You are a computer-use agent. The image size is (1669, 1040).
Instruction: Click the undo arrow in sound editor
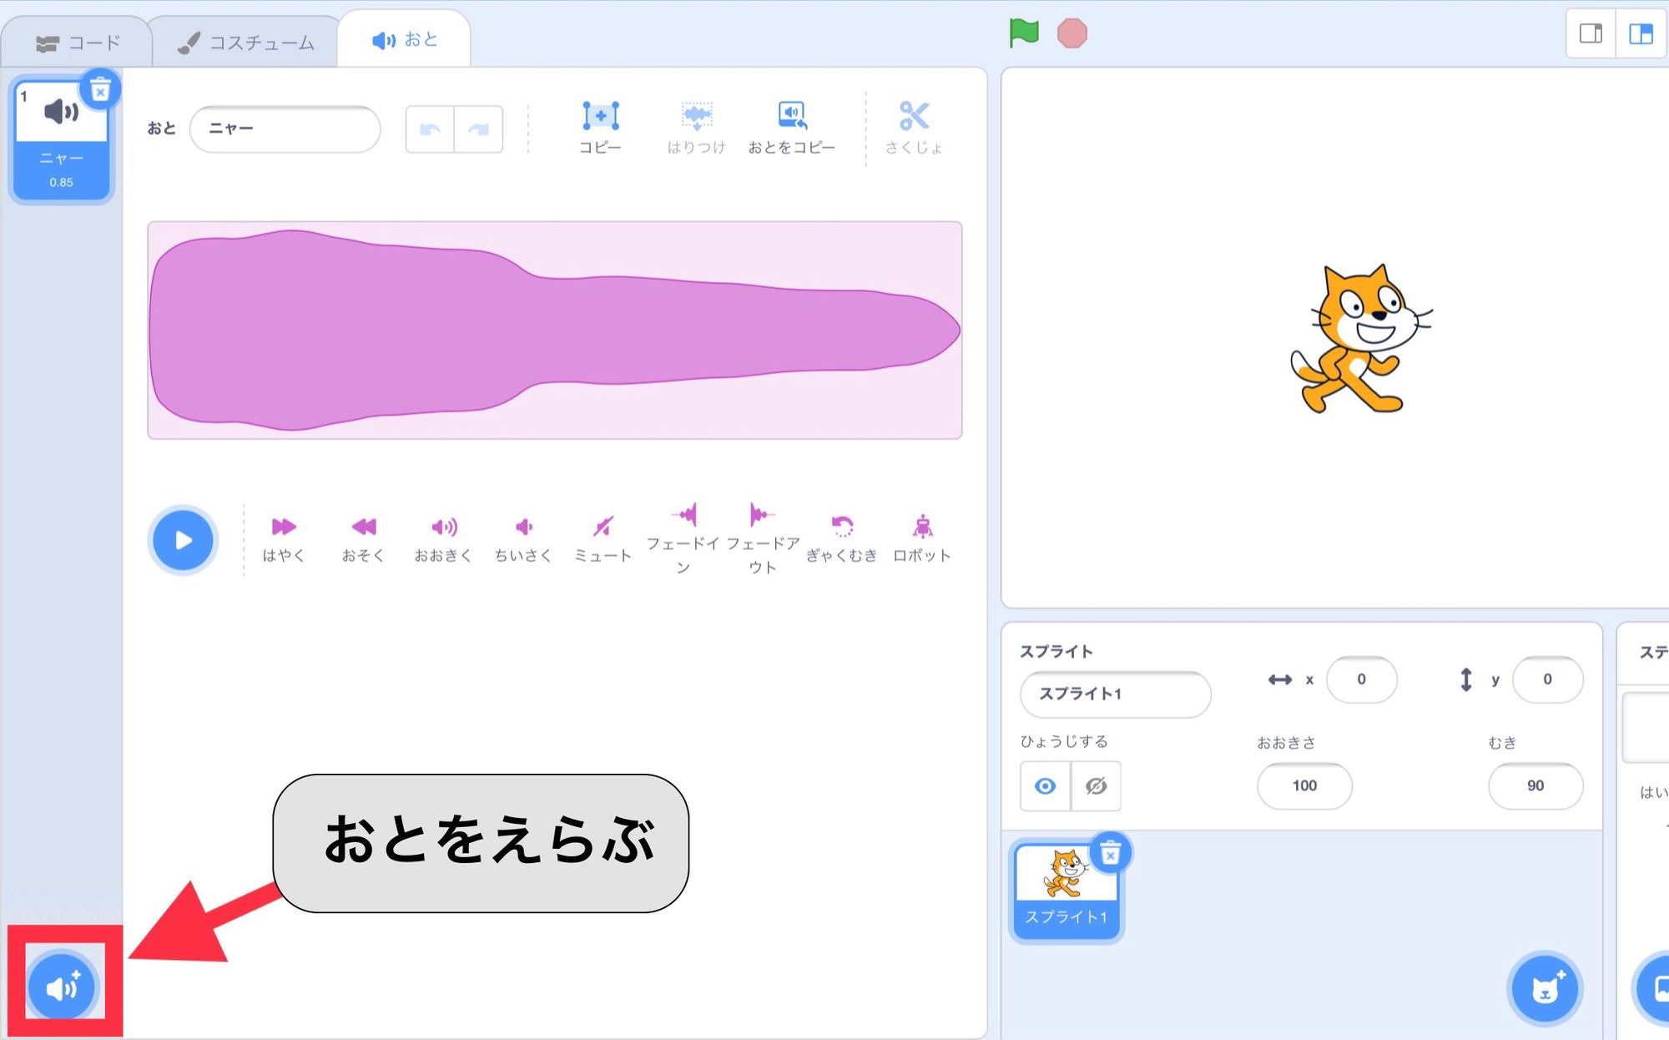pos(430,129)
